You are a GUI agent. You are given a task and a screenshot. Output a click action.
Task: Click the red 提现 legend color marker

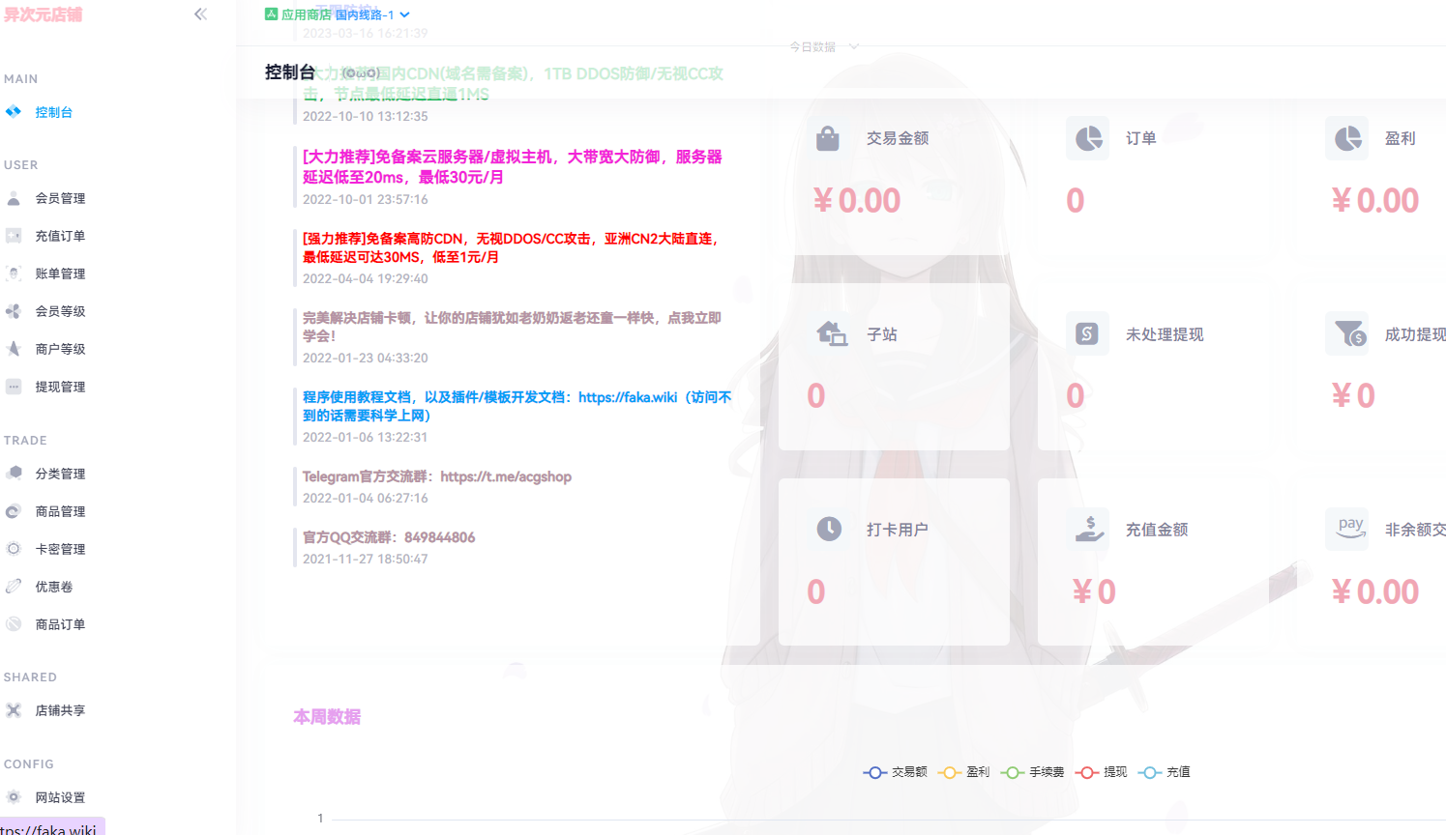1090,771
